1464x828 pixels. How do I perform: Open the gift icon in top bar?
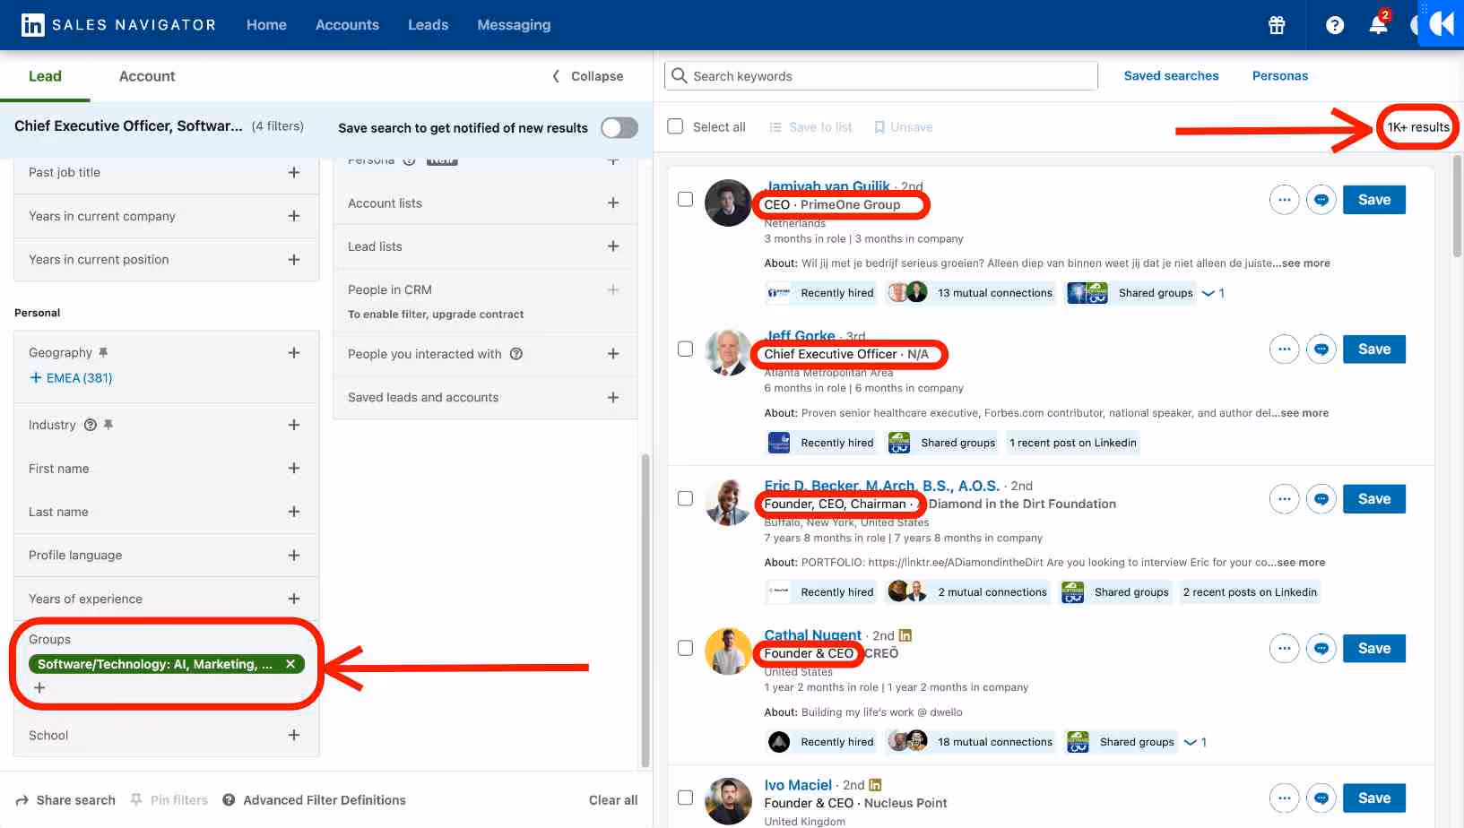pyautogui.click(x=1277, y=25)
